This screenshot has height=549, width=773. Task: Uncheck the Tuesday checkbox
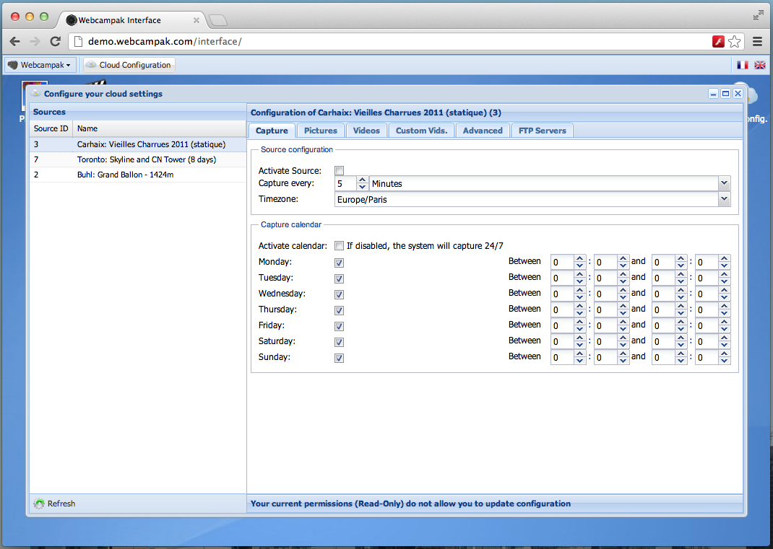pyautogui.click(x=339, y=278)
